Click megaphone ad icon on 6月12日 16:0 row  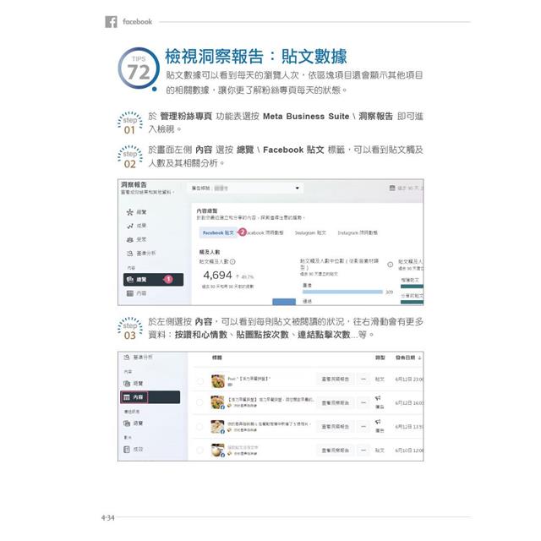(x=378, y=398)
